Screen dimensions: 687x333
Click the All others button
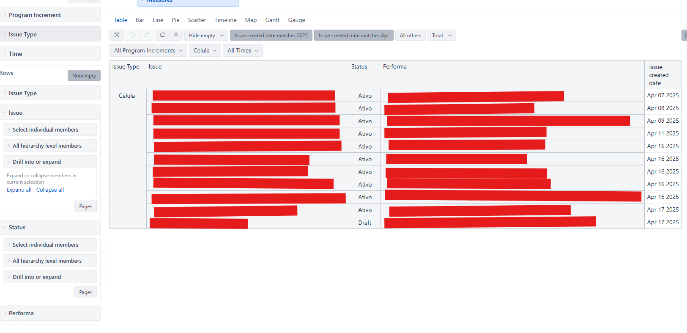click(411, 35)
